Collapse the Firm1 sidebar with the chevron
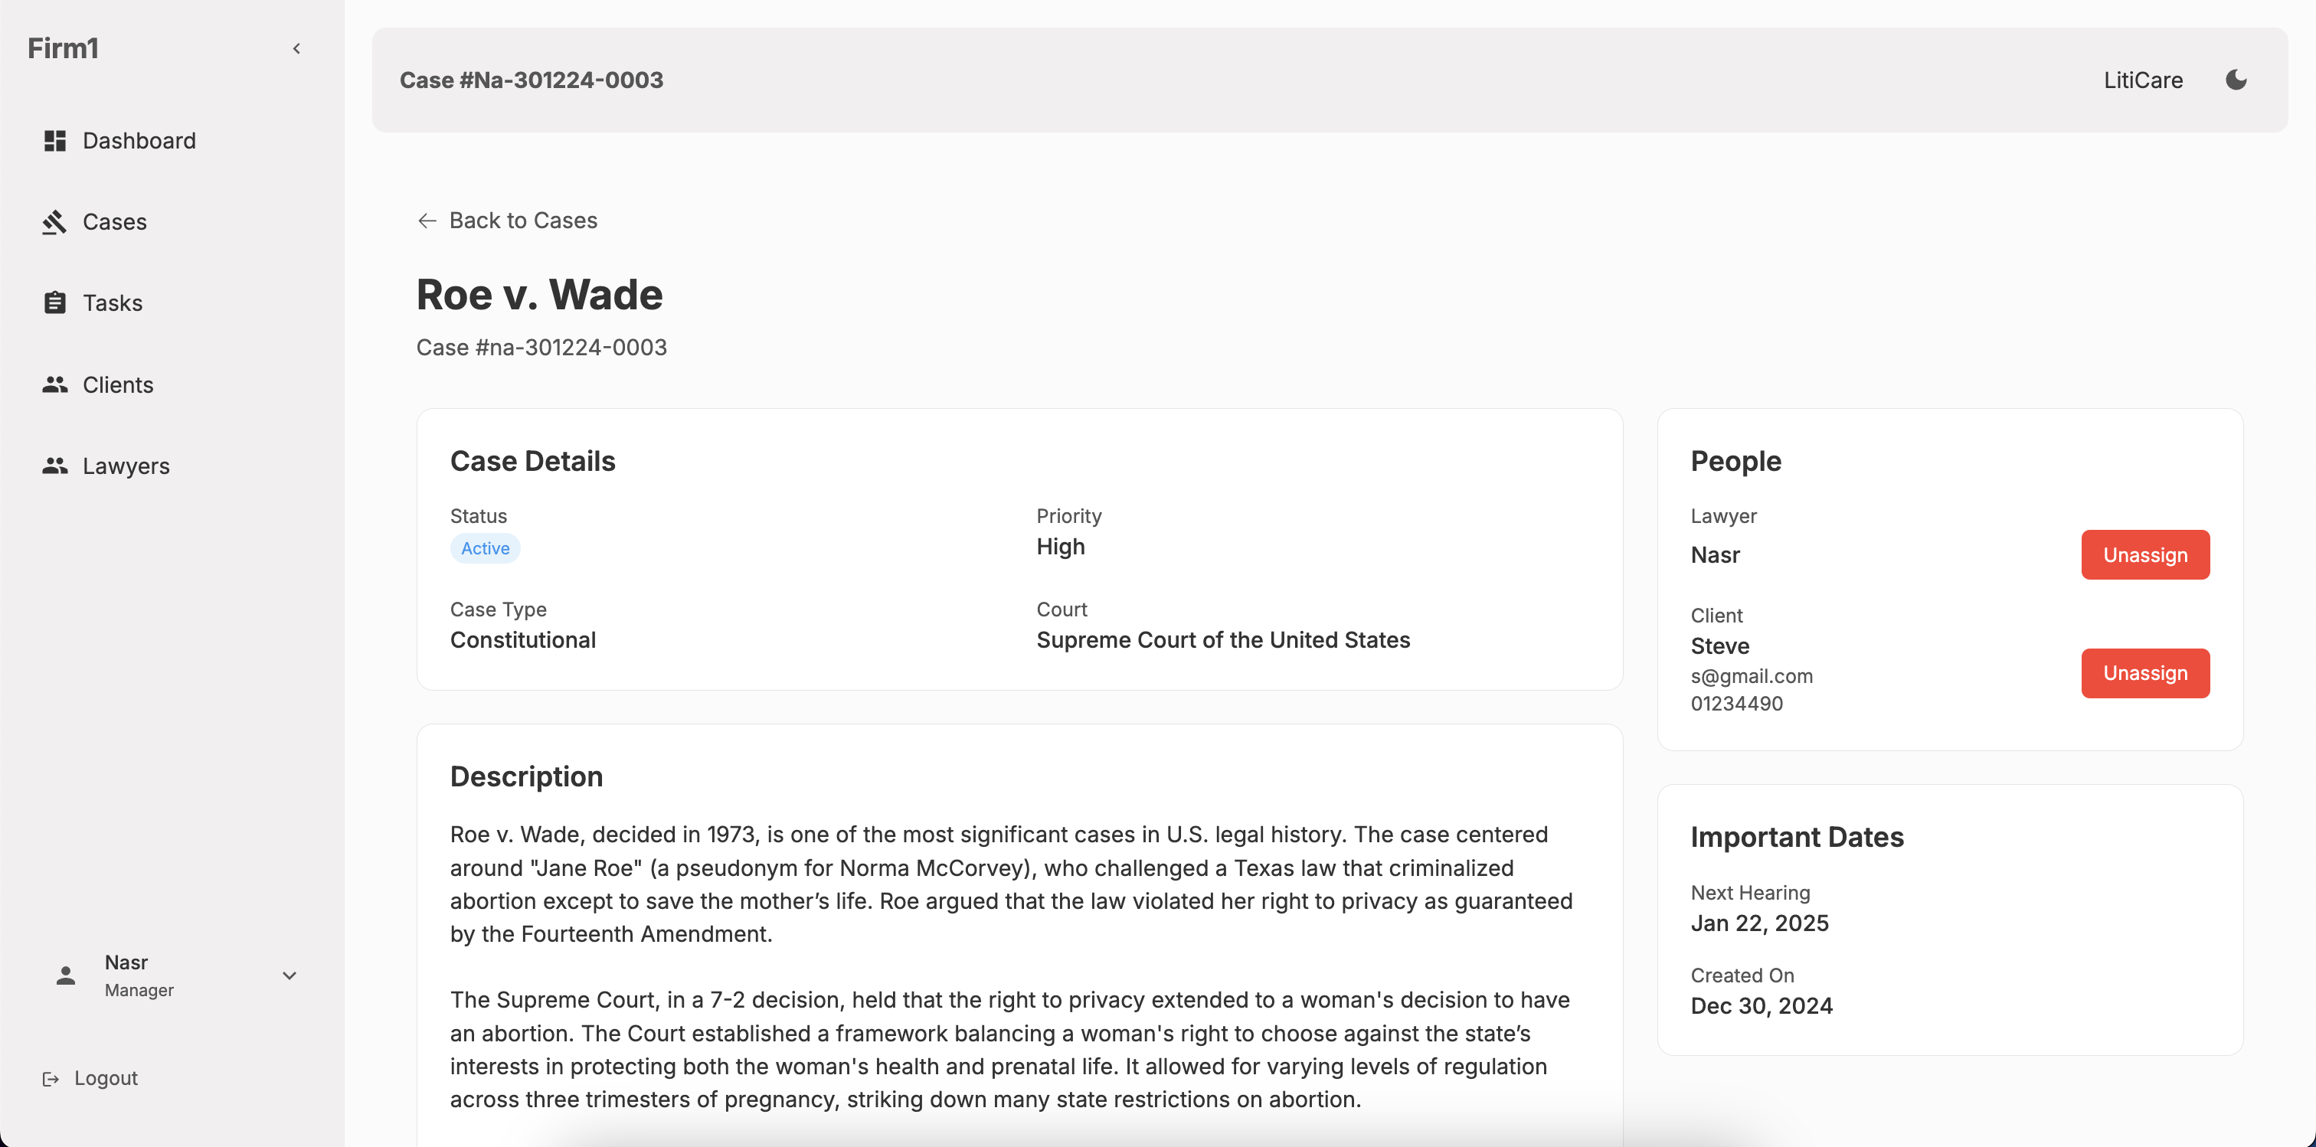Image resolution: width=2316 pixels, height=1147 pixels. point(296,48)
